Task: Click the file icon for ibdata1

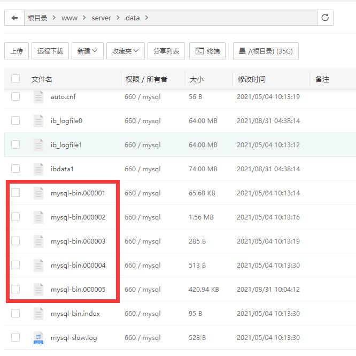Action: (x=38, y=169)
